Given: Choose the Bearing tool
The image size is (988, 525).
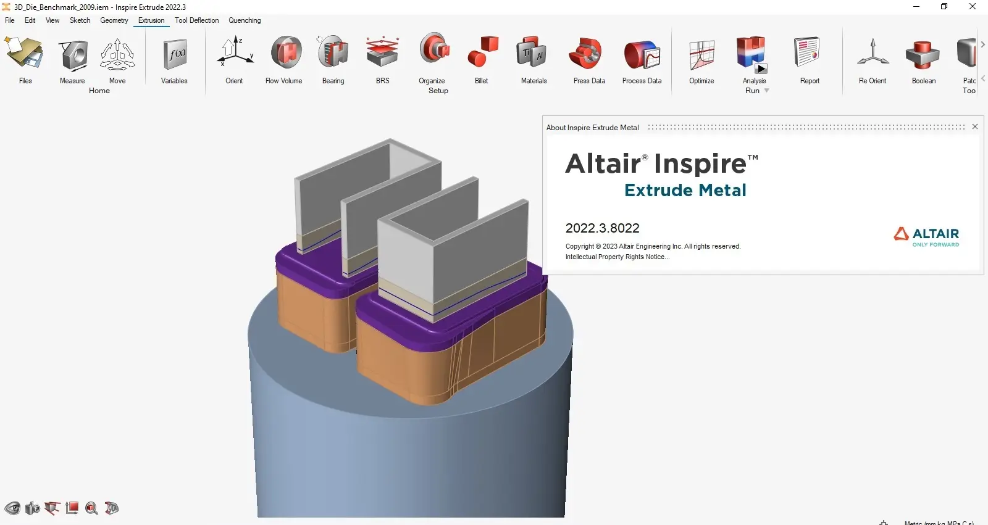Looking at the screenshot, I should click(333, 53).
